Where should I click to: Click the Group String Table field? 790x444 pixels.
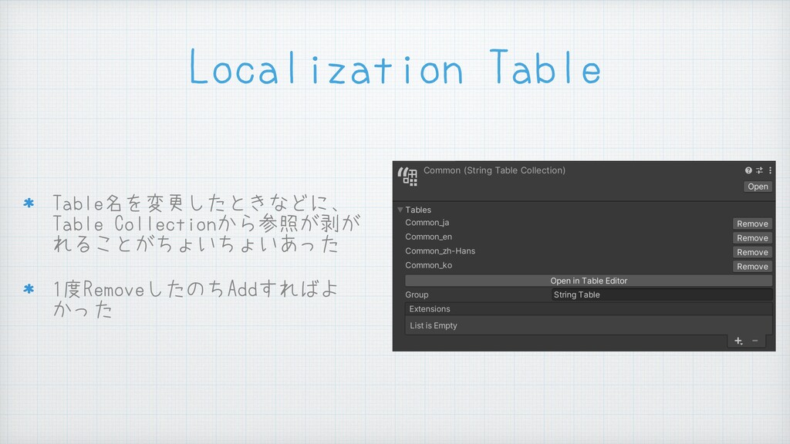[661, 294]
